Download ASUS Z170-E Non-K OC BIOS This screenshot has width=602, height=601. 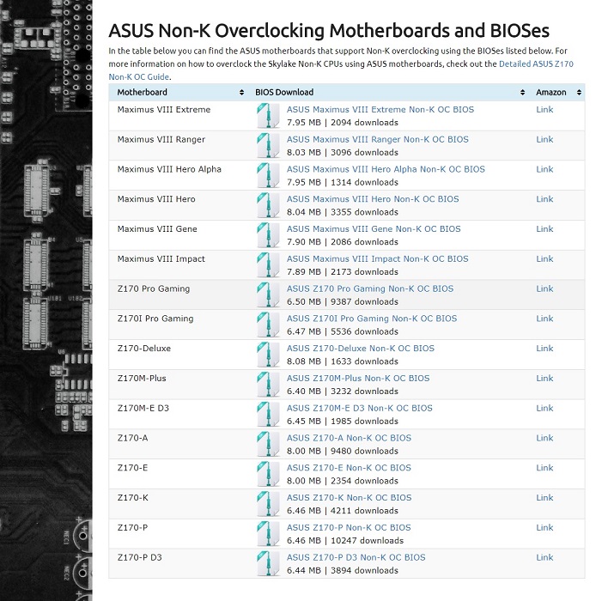pyautogui.click(x=349, y=468)
